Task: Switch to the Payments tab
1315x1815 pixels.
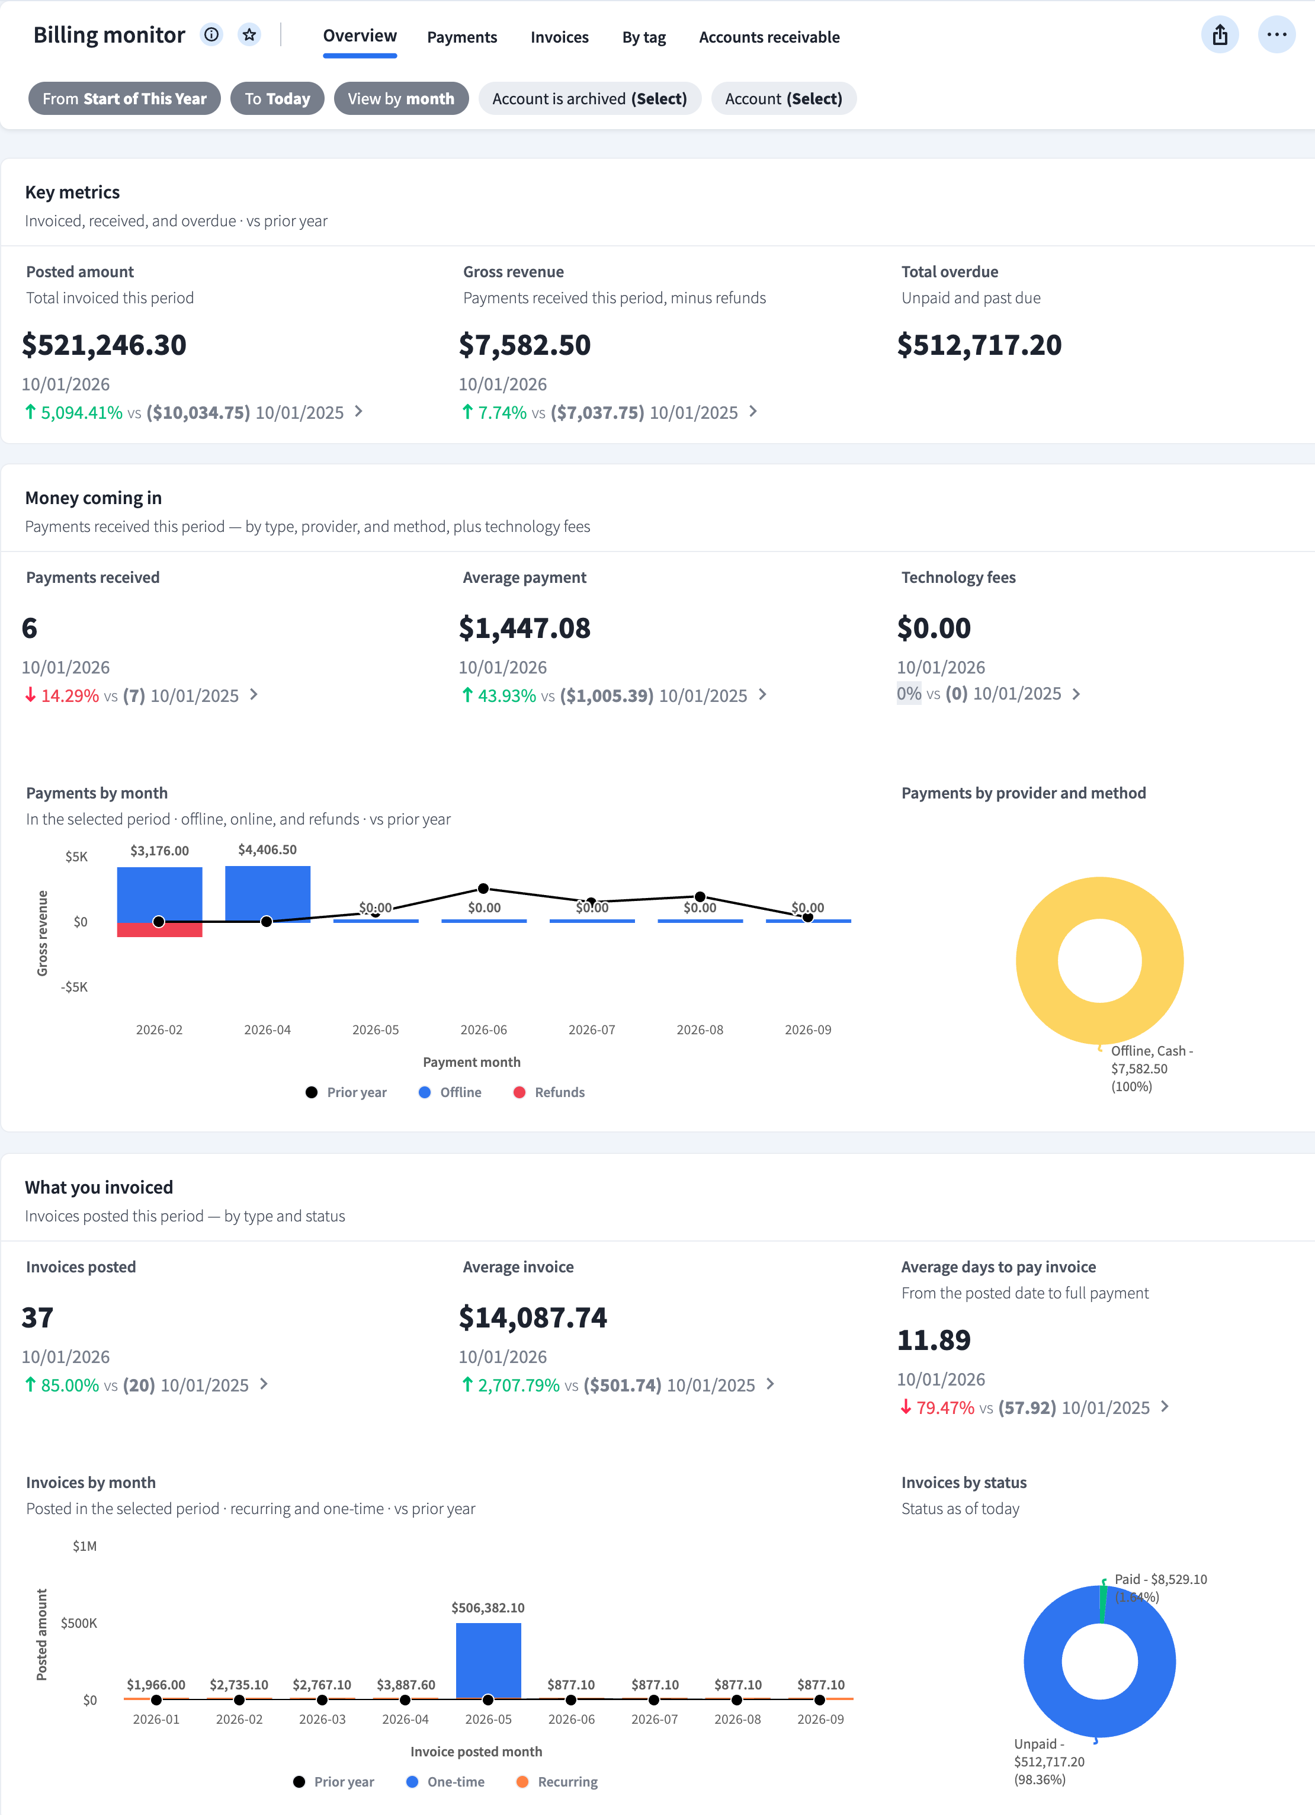Action: coord(462,37)
